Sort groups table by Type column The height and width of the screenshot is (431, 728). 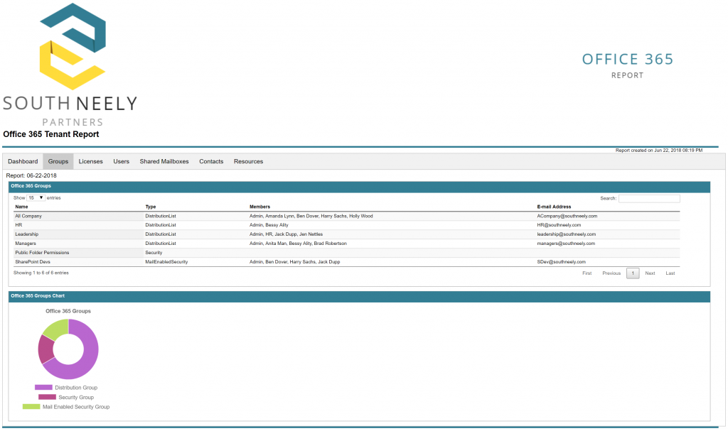click(151, 207)
